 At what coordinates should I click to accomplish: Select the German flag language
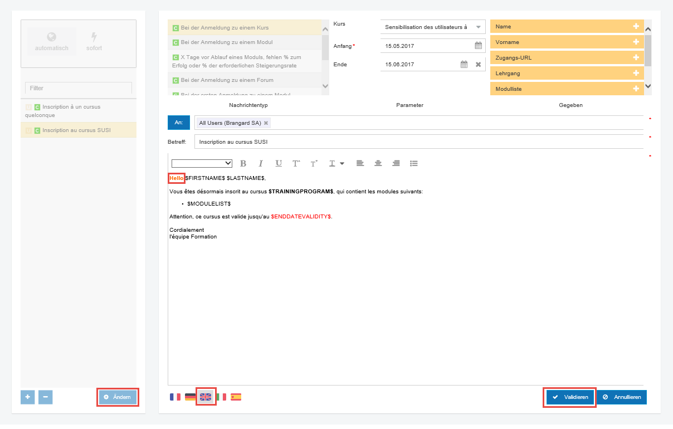pyautogui.click(x=191, y=397)
